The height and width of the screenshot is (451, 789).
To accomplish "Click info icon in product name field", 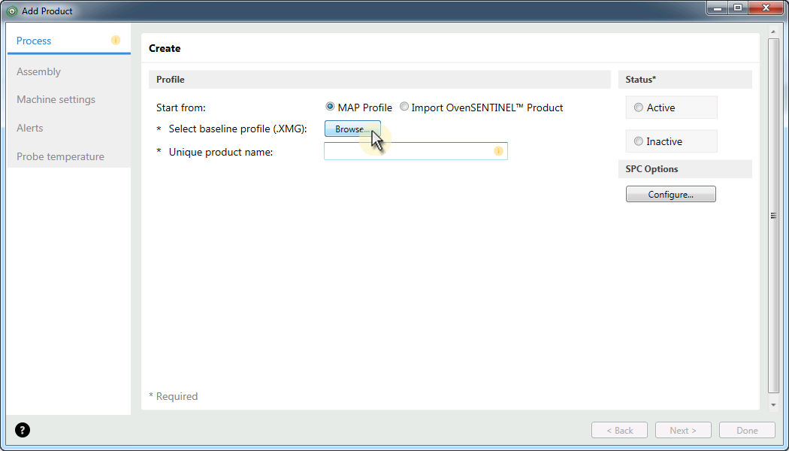I will [498, 151].
